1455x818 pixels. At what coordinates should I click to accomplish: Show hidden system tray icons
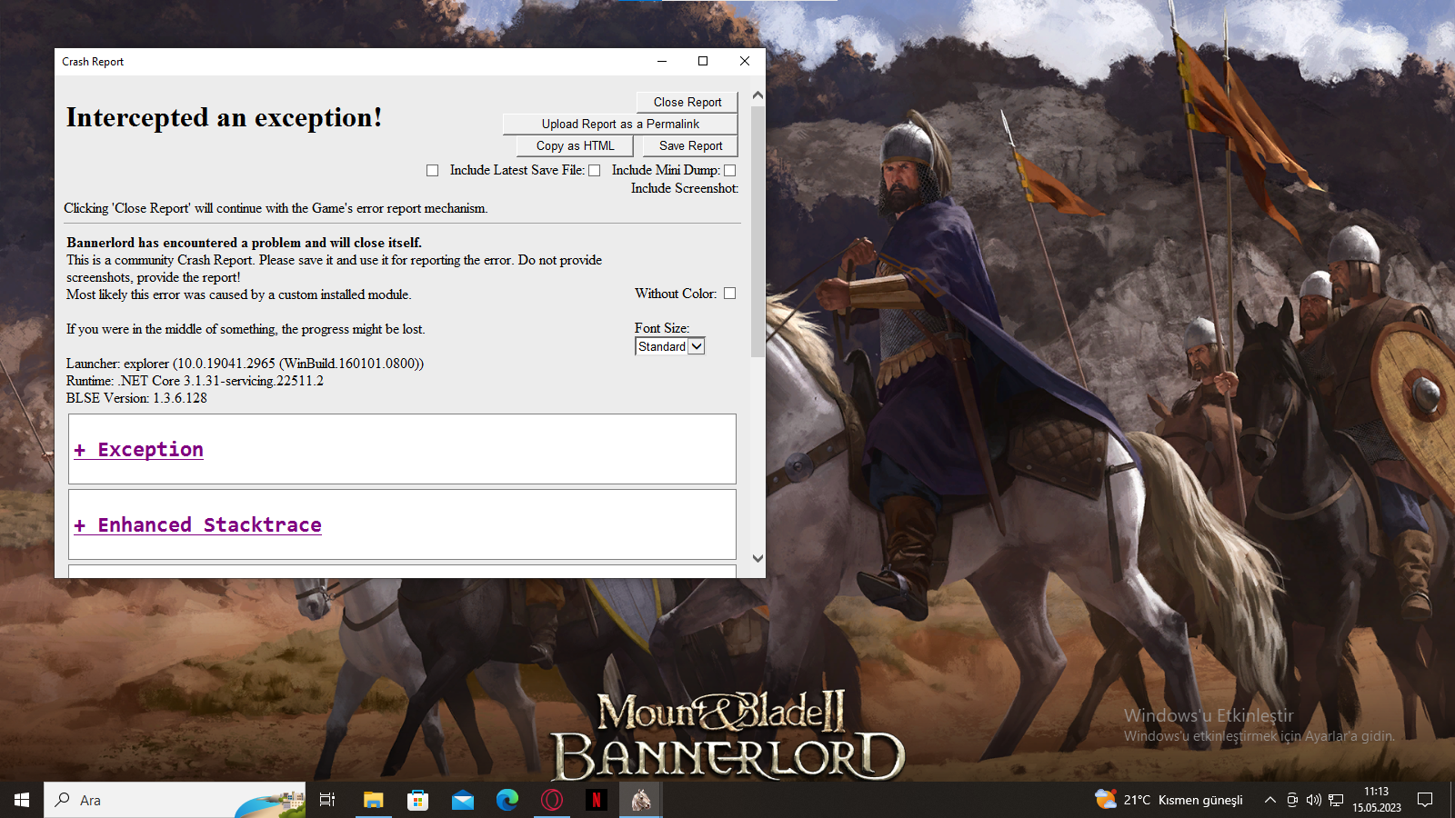(1269, 800)
